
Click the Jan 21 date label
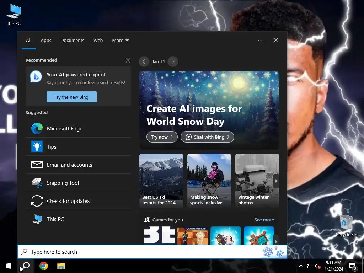click(x=158, y=62)
